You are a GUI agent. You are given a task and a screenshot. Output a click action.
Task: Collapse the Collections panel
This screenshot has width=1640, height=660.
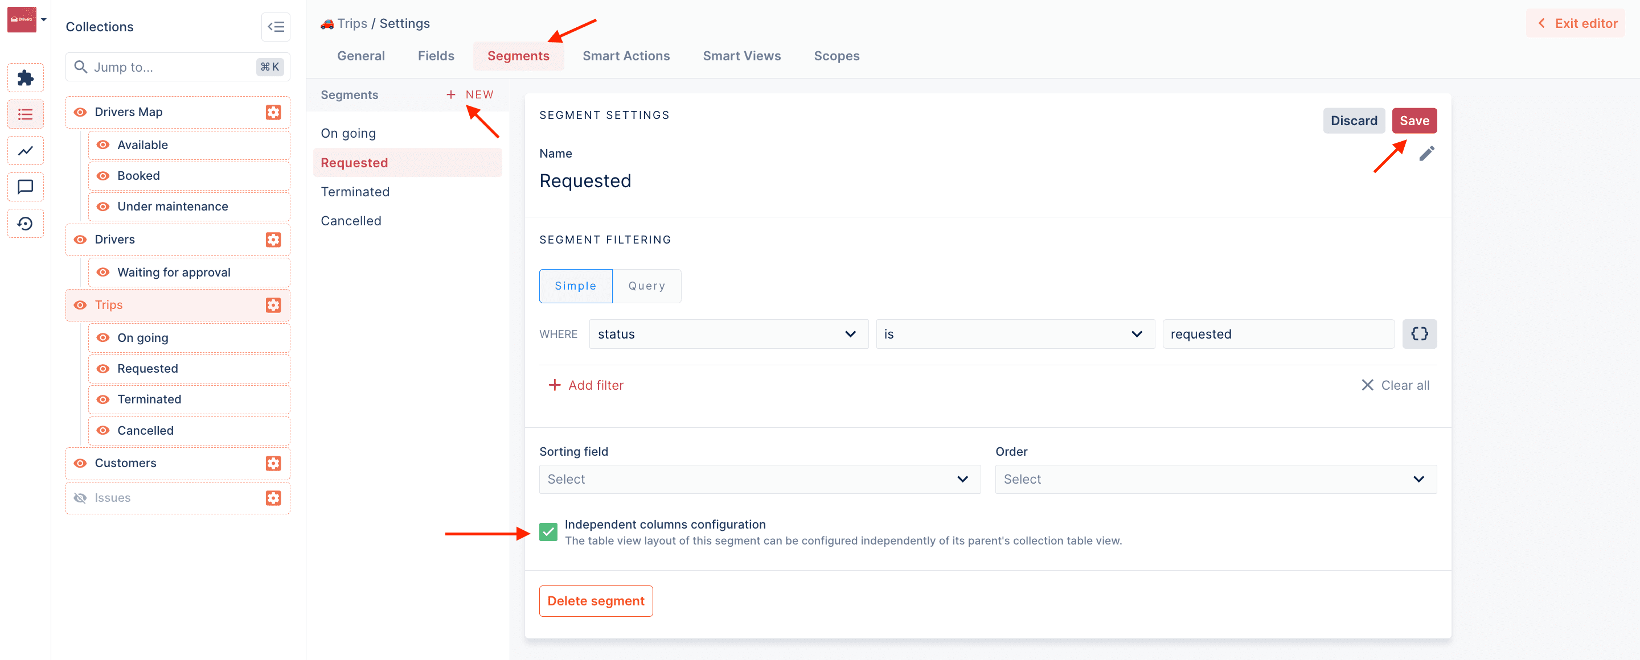(275, 27)
